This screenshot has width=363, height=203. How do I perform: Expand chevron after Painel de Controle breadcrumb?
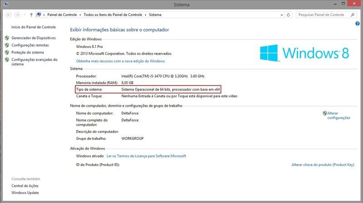tap(80, 15)
